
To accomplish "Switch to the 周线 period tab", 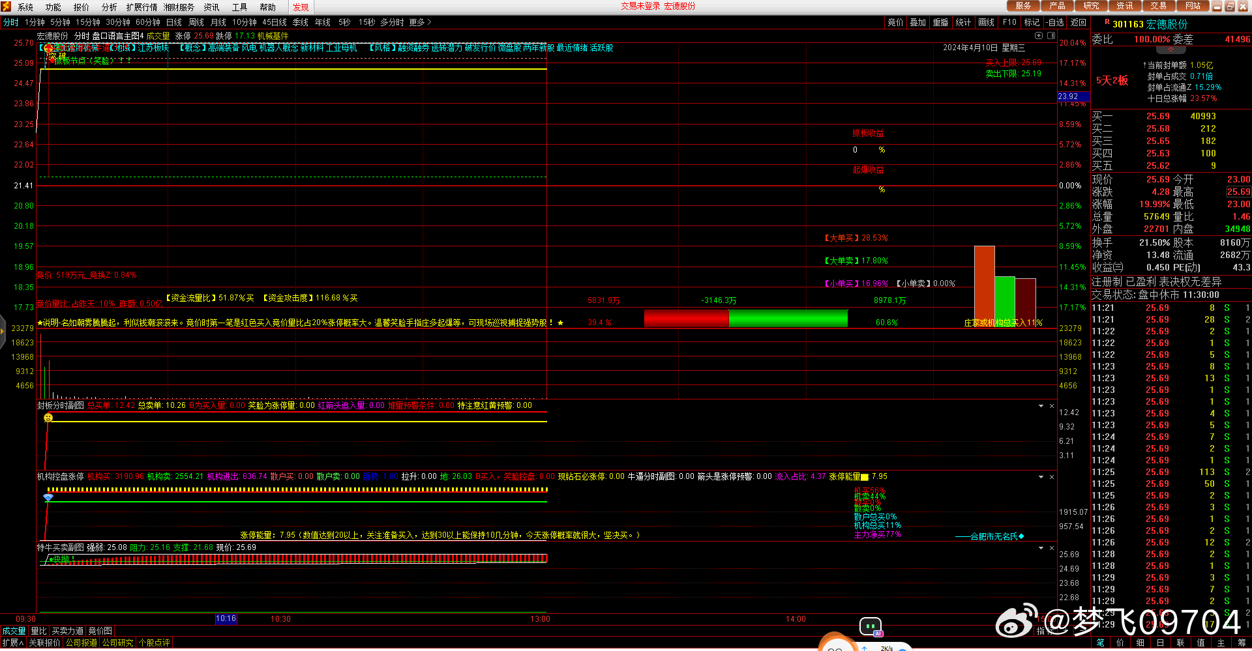I will click(x=196, y=22).
